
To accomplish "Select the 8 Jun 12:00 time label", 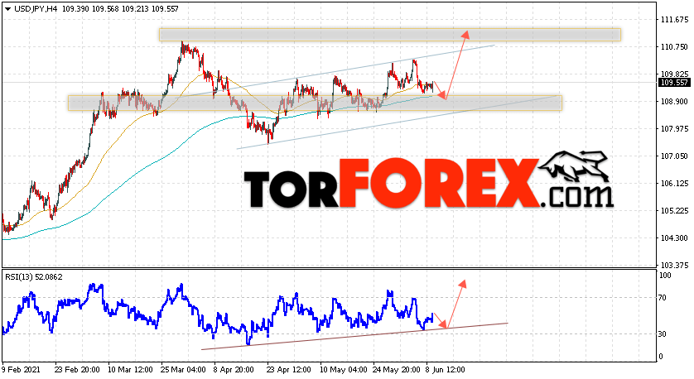I will tap(446, 369).
